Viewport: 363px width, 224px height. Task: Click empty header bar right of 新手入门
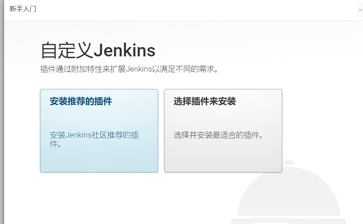[x=197, y=10]
